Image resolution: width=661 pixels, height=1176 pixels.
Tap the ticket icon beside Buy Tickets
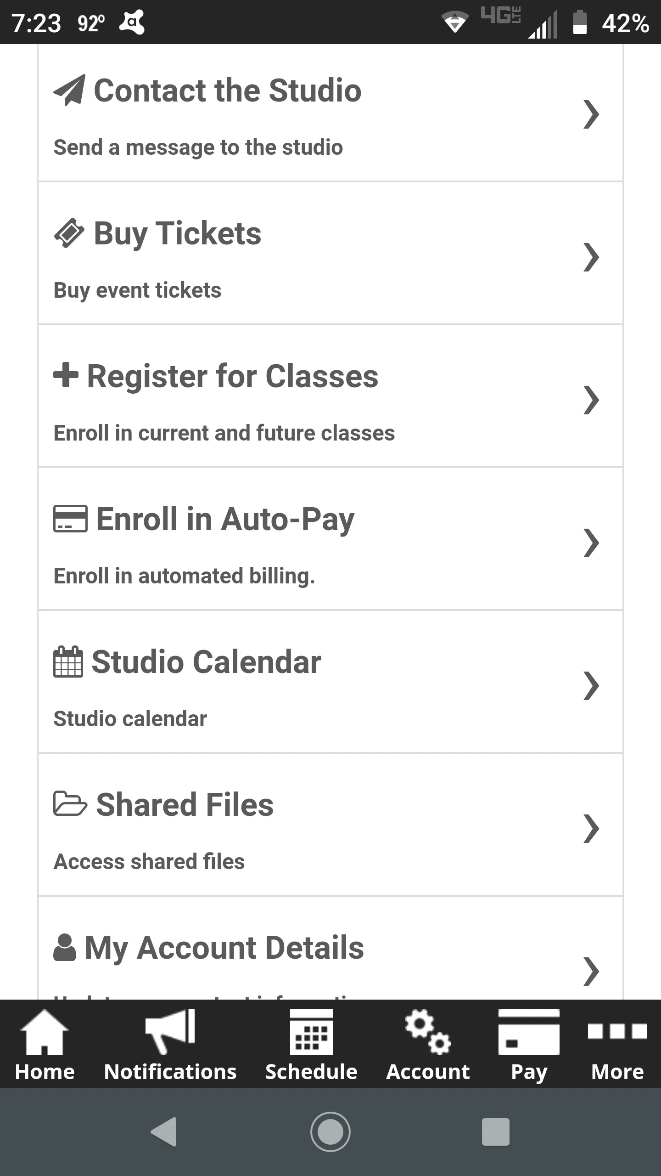tap(69, 233)
